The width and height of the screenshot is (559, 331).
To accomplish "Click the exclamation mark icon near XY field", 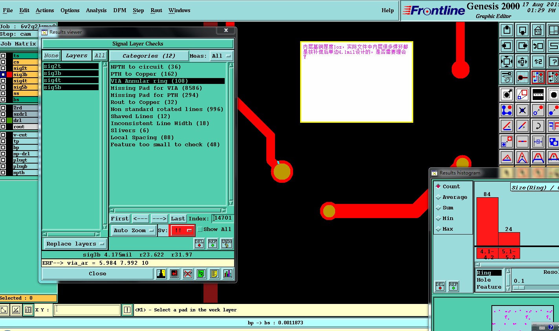I will [127, 310].
